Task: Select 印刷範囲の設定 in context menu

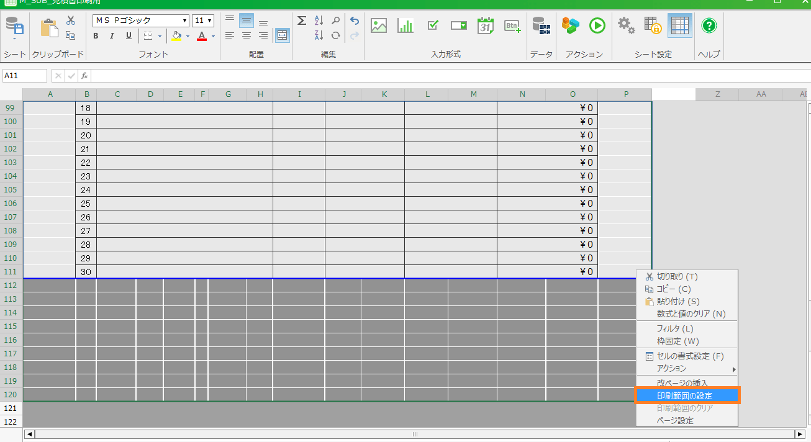Action: (x=684, y=395)
